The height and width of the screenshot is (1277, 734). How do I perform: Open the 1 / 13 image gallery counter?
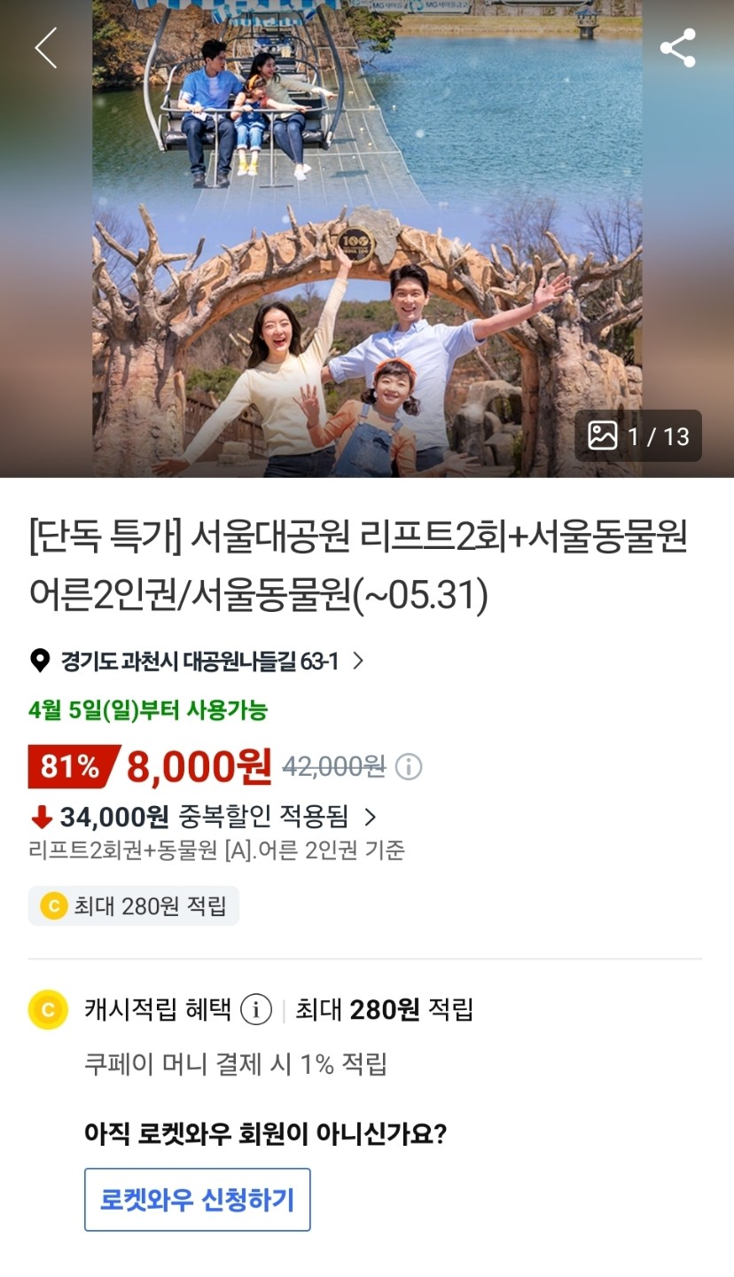[638, 435]
